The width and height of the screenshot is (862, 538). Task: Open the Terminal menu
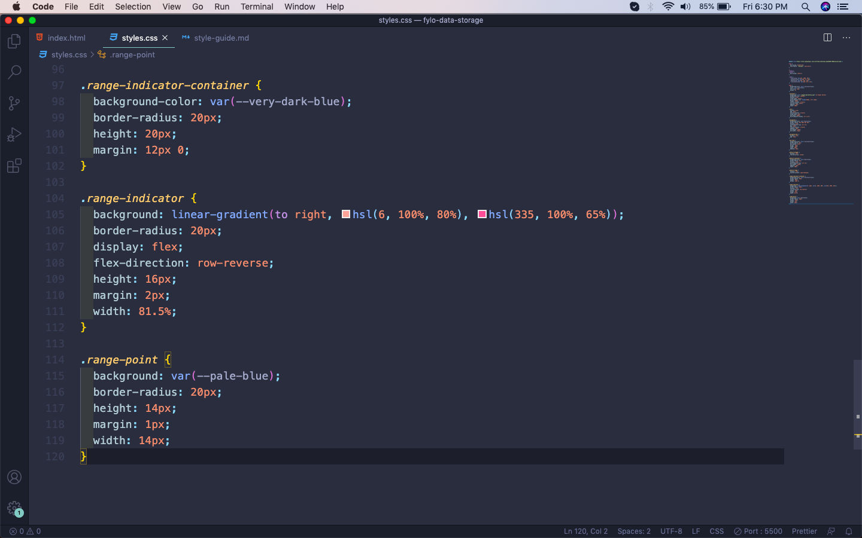coord(257,7)
